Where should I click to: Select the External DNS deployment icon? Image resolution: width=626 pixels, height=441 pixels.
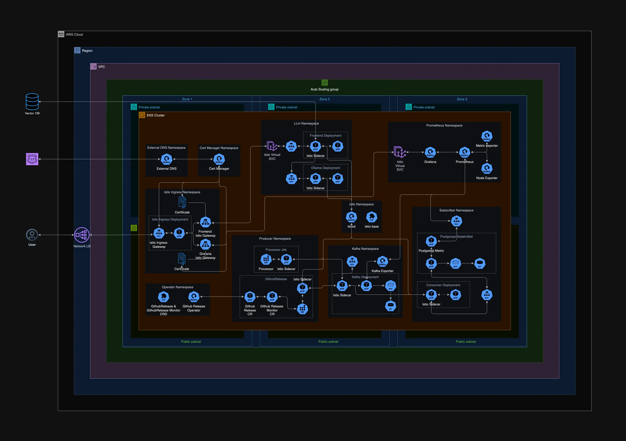pyautogui.click(x=166, y=159)
